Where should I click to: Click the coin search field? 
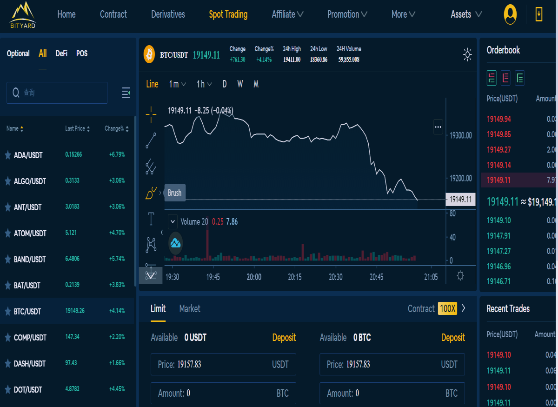57,93
